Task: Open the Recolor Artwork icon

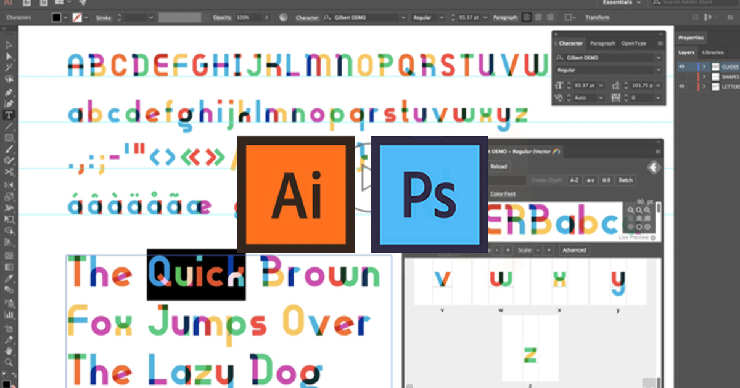Action: [x=283, y=18]
